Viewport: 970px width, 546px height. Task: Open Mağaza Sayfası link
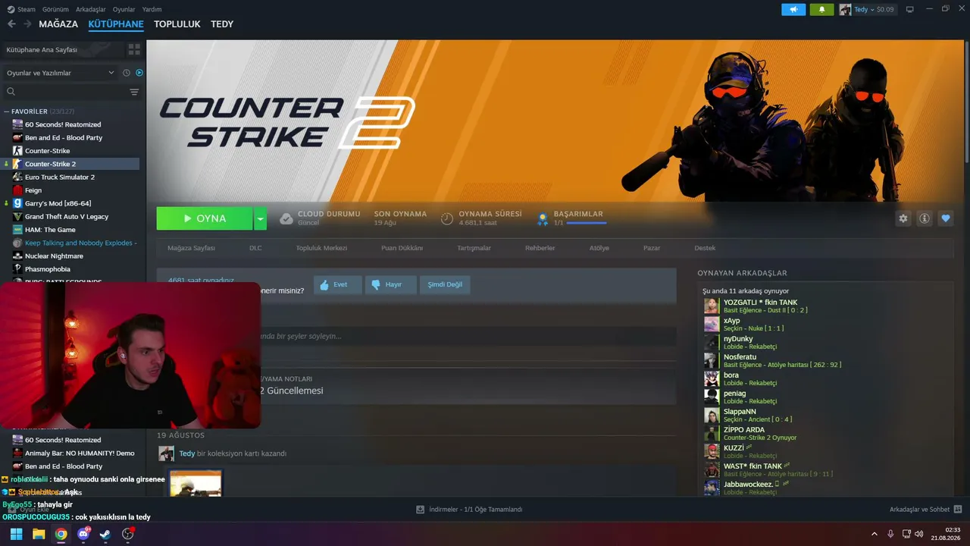(191, 248)
